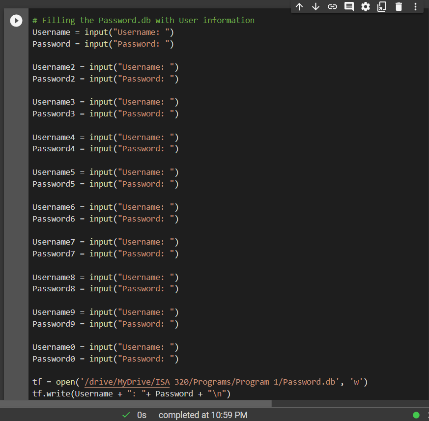Click the 'Username2' variable line
Screen dimensions: 429x421
coord(105,67)
